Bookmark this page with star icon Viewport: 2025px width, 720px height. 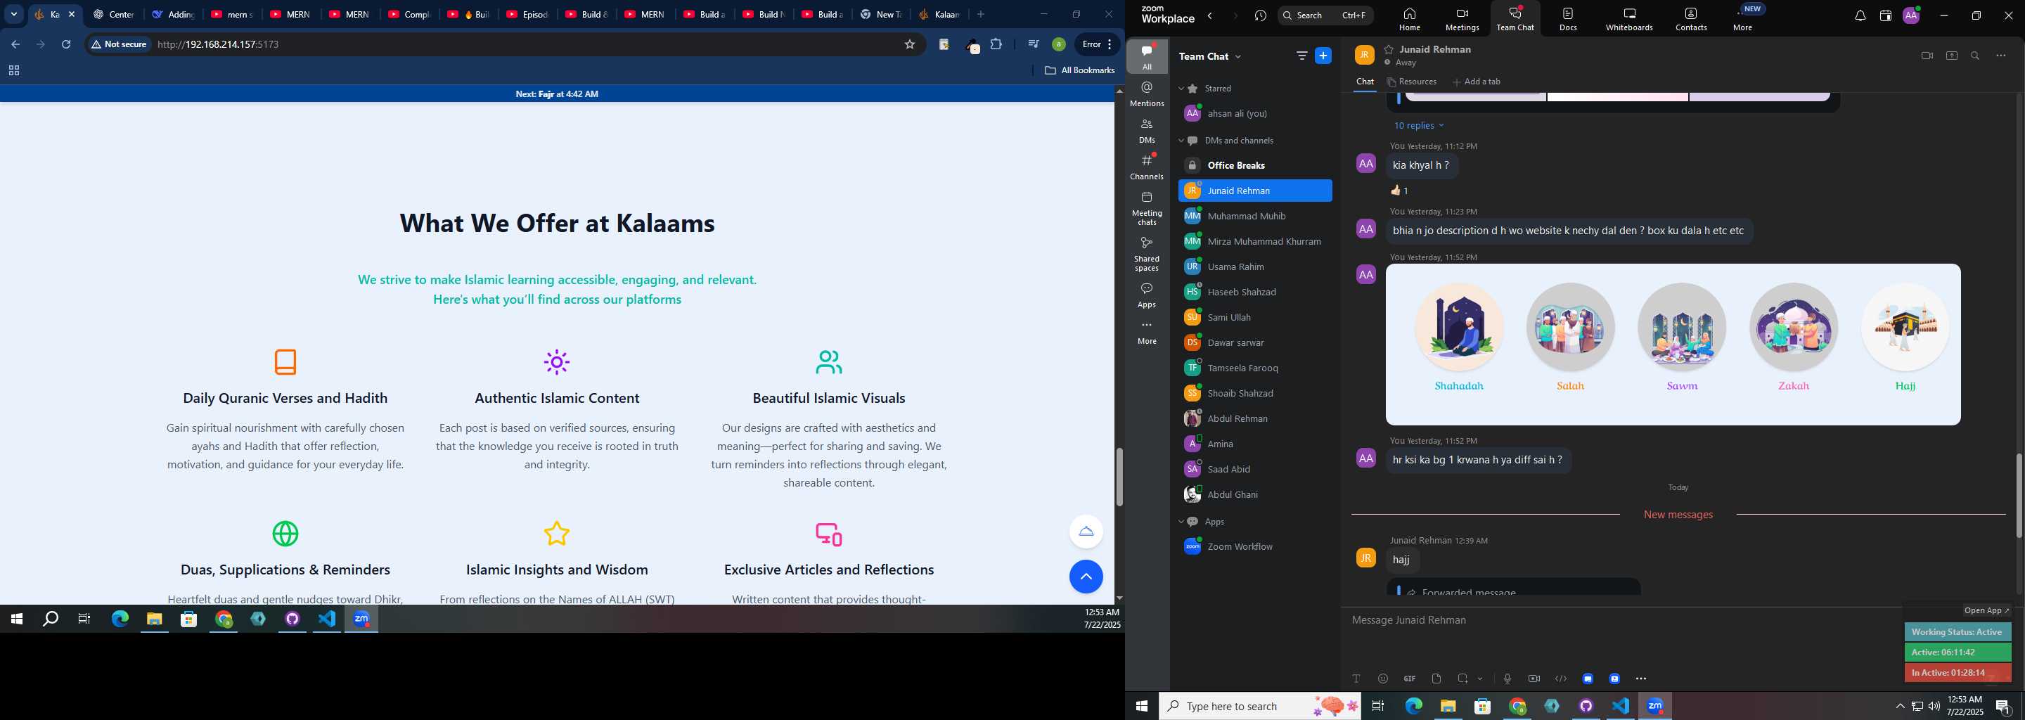910,45
